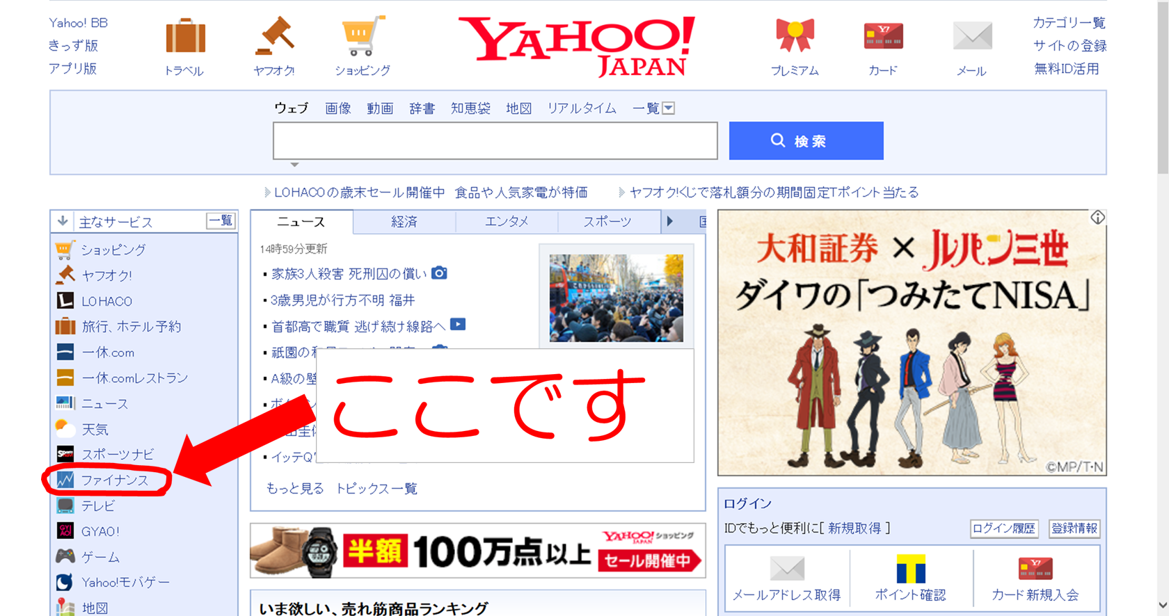
Task: Click the ヤフオク! gavel icon in sidebar
Action: (x=65, y=275)
